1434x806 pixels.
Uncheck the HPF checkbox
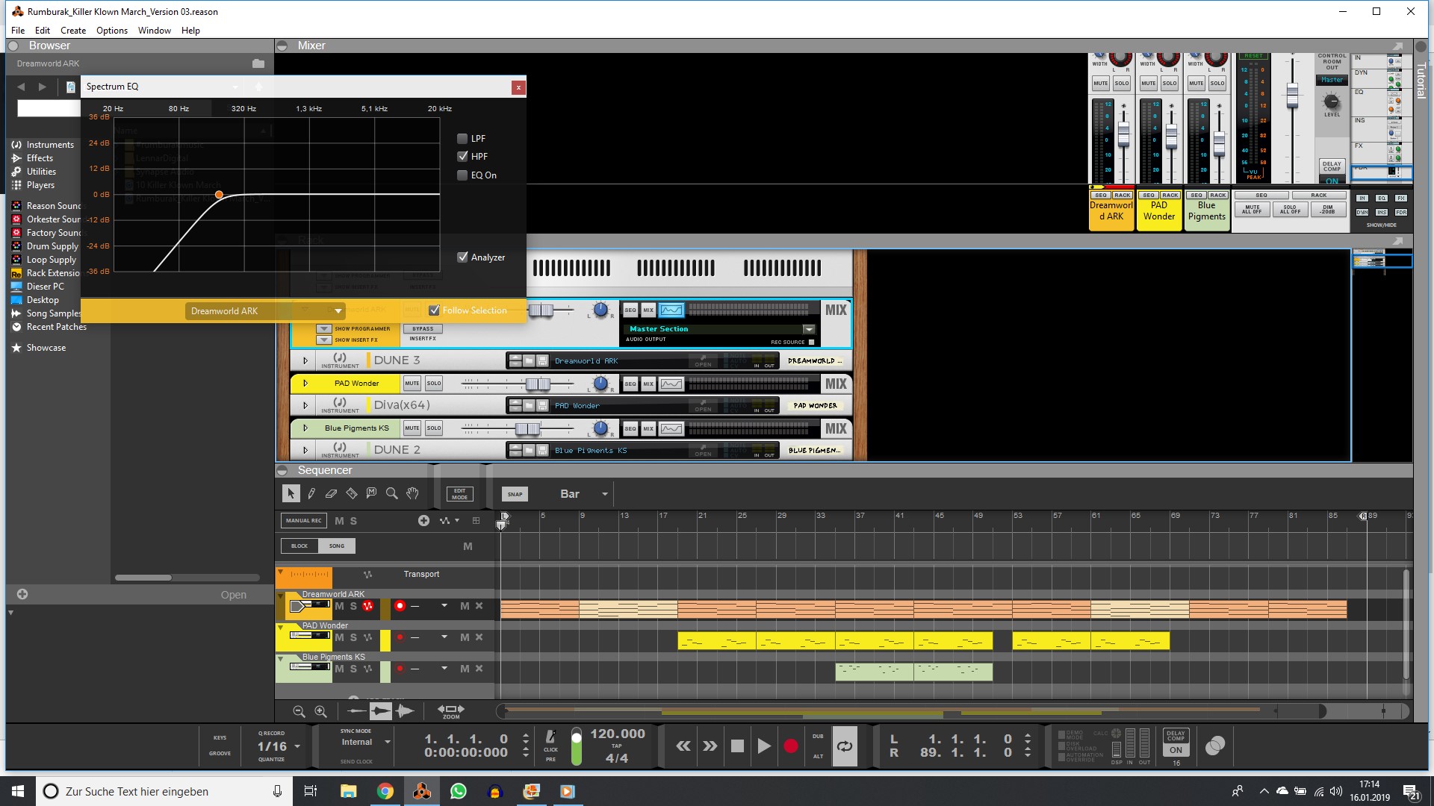point(462,157)
